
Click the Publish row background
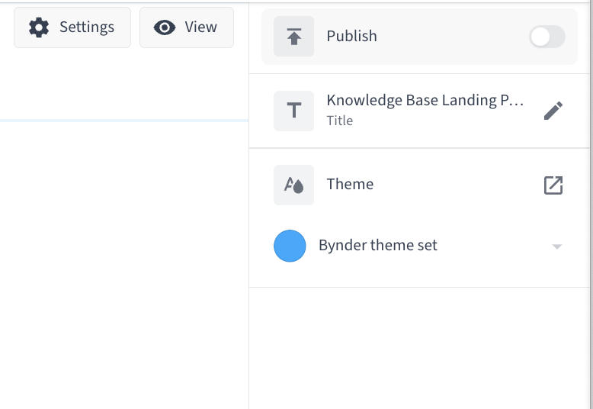click(x=419, y=37)
